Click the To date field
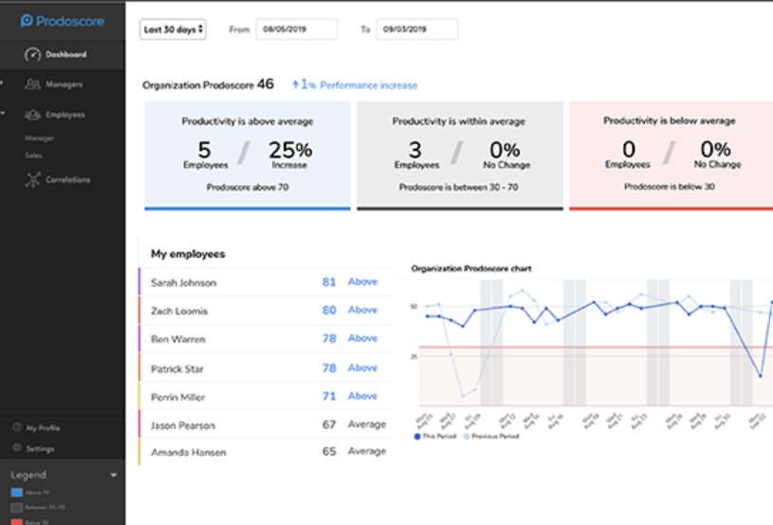 (417, 29)
